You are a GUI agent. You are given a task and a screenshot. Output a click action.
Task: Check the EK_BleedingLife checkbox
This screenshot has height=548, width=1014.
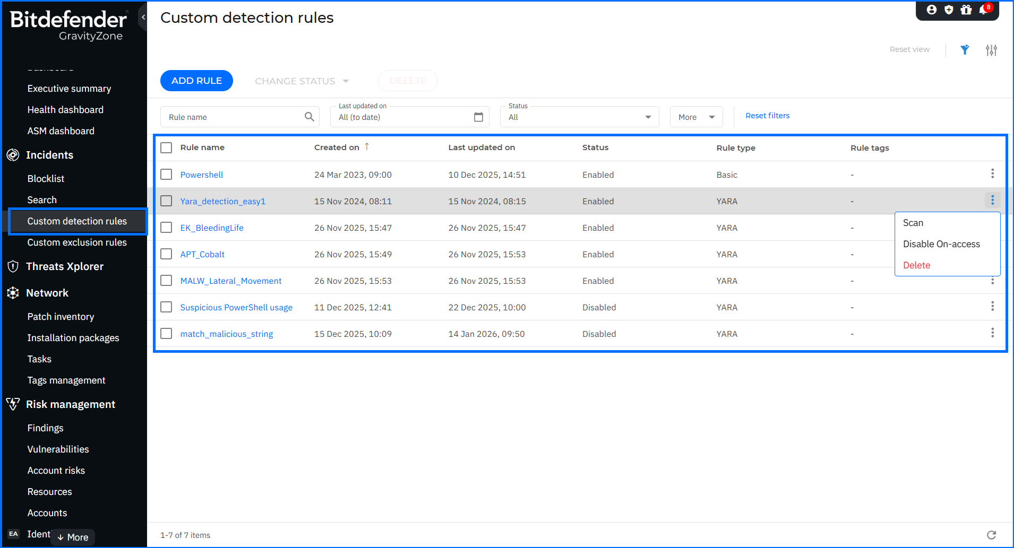click(x=166, y=227)
